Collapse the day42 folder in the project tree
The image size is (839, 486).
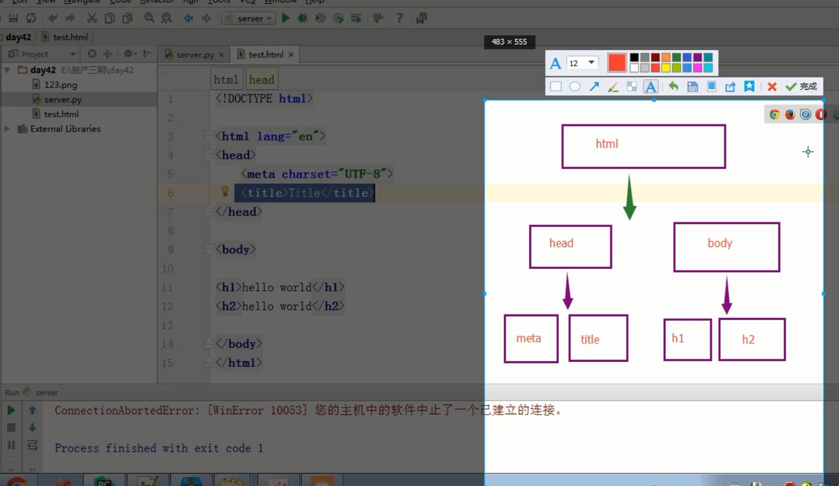point(7,70)
